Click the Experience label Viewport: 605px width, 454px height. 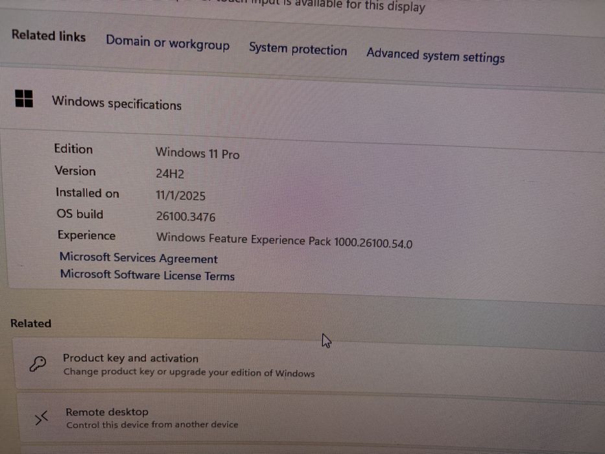[x=86, y=235]
